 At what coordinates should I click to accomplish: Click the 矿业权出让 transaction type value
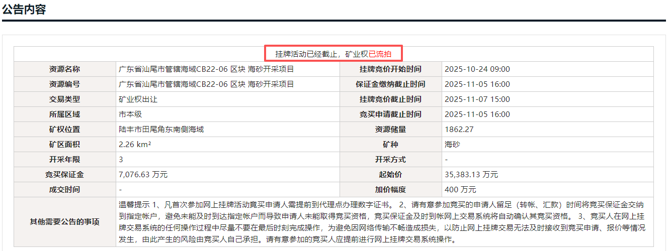[x=138, y=99]
